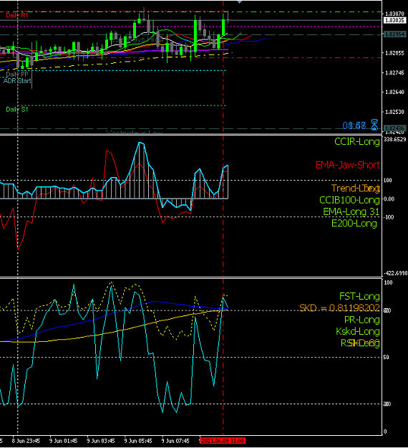The height and width of the screenshot is (448, 408).
Task: Click the 1.83070 price scale value
Action: [x=394, y=14]
